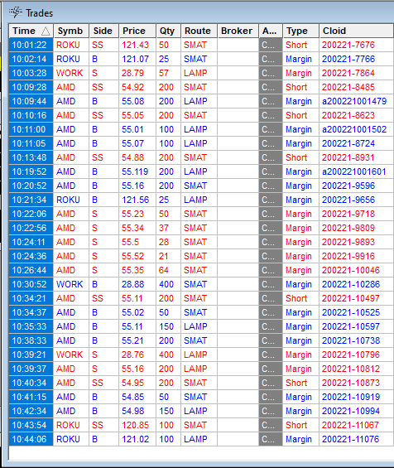
Task: Click price 55.21 at 10:38:33
Action: pos(132,340)
